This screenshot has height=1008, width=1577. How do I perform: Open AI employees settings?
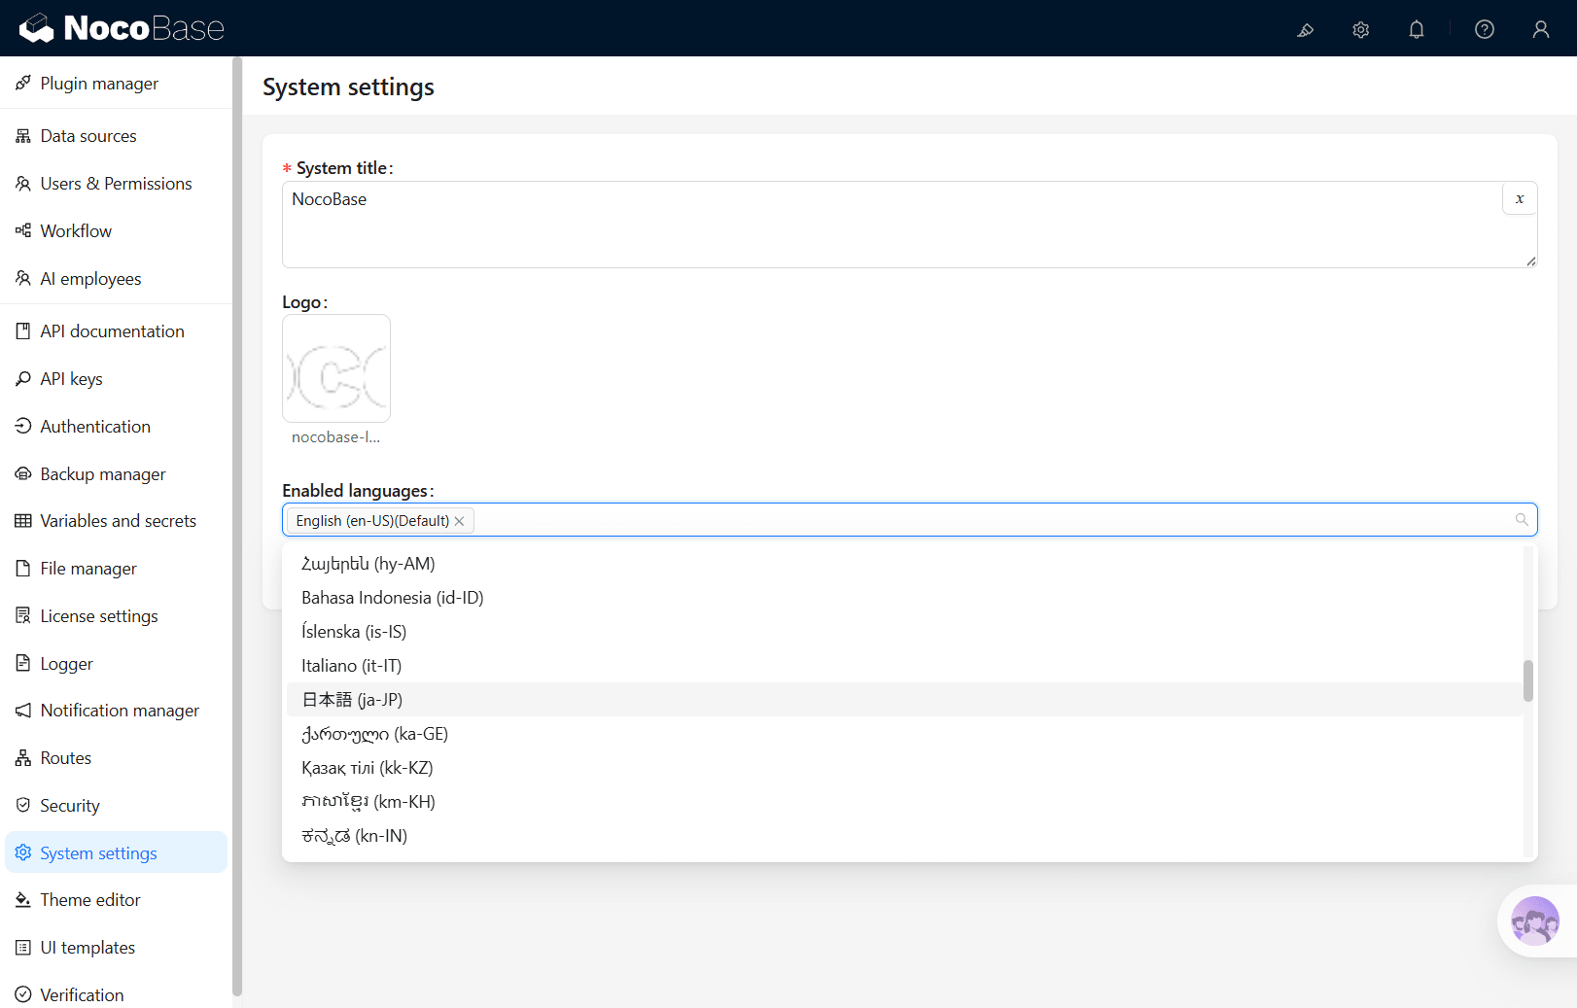click(116, 279)
